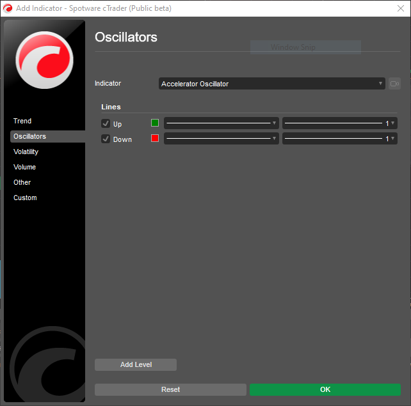Open the Other indicators category
Screen dimensions: 411x406
click(x=22, y=182)
